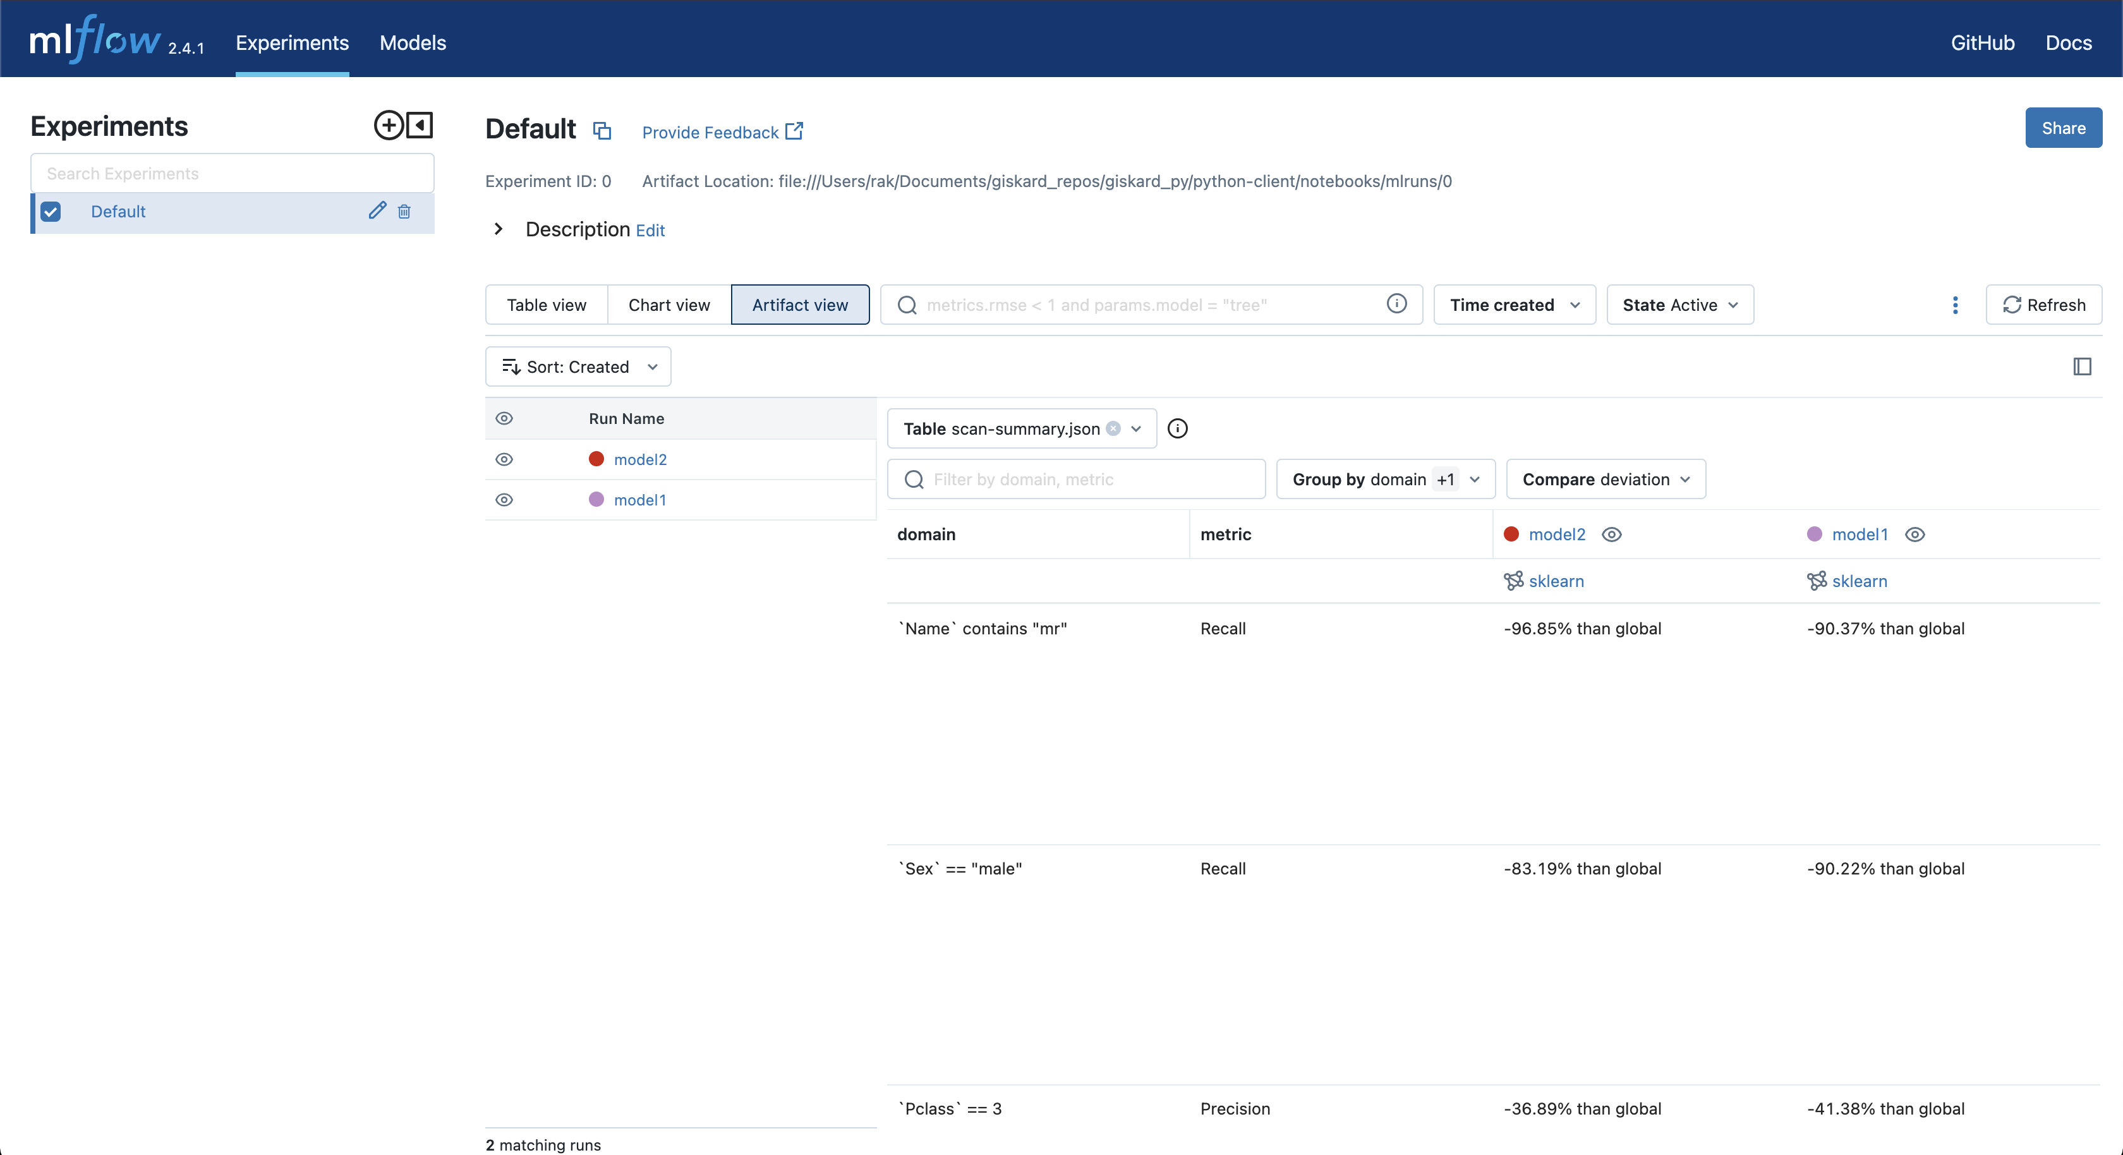Edit the experiment description
This screenshot has height=1155, width=2123.
click(650, 231)
